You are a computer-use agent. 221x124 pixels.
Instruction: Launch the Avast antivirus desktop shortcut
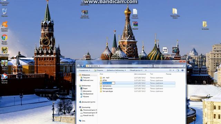(x=4, y=26)
